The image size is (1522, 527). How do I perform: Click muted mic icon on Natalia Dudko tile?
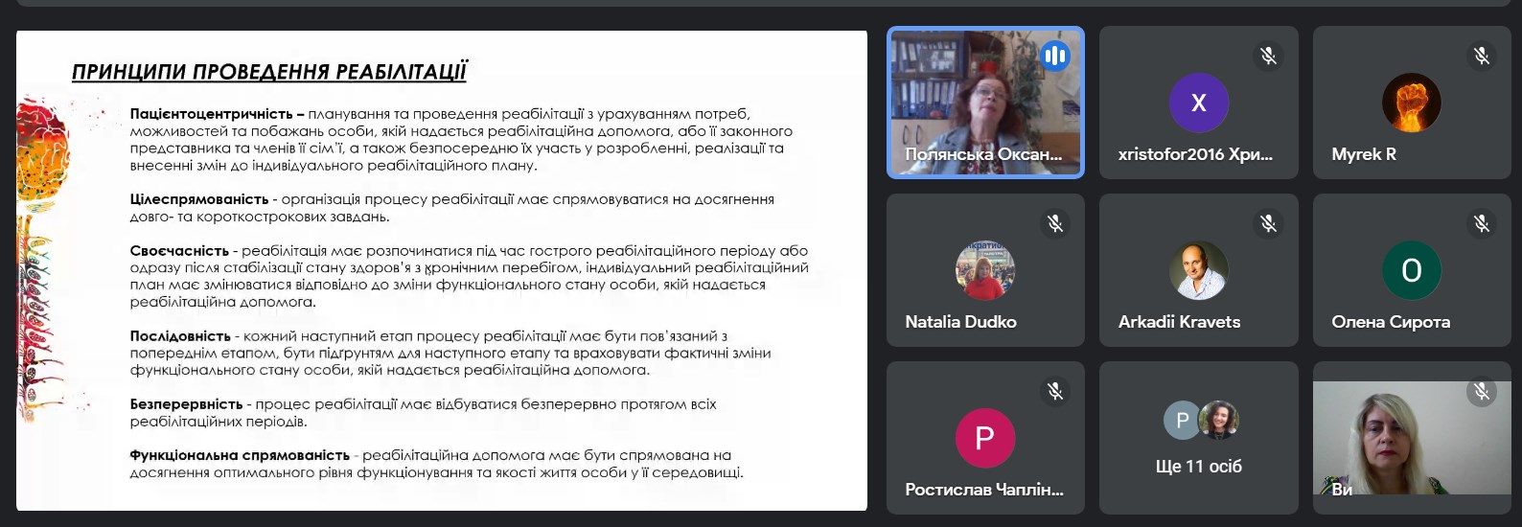click(1054, 224)
